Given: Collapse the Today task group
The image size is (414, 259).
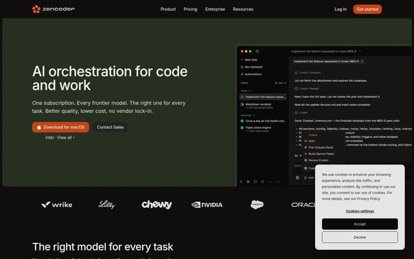Looking at the screenshot, I should 246,91.
